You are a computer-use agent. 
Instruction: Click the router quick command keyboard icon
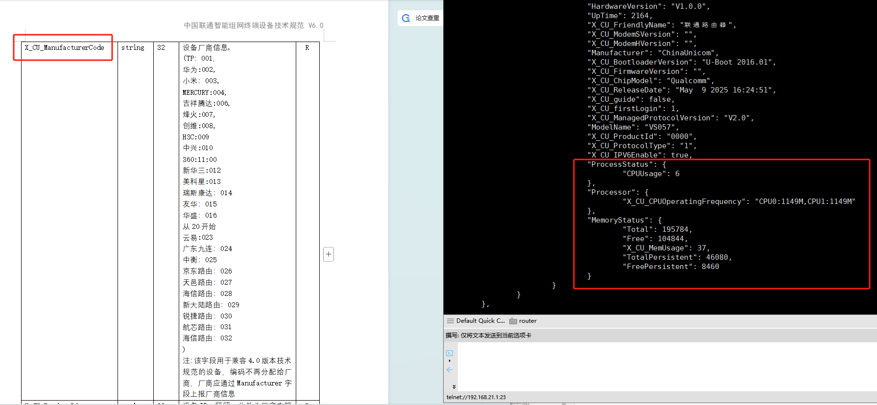pyautogui.click(x=513, y=321)
